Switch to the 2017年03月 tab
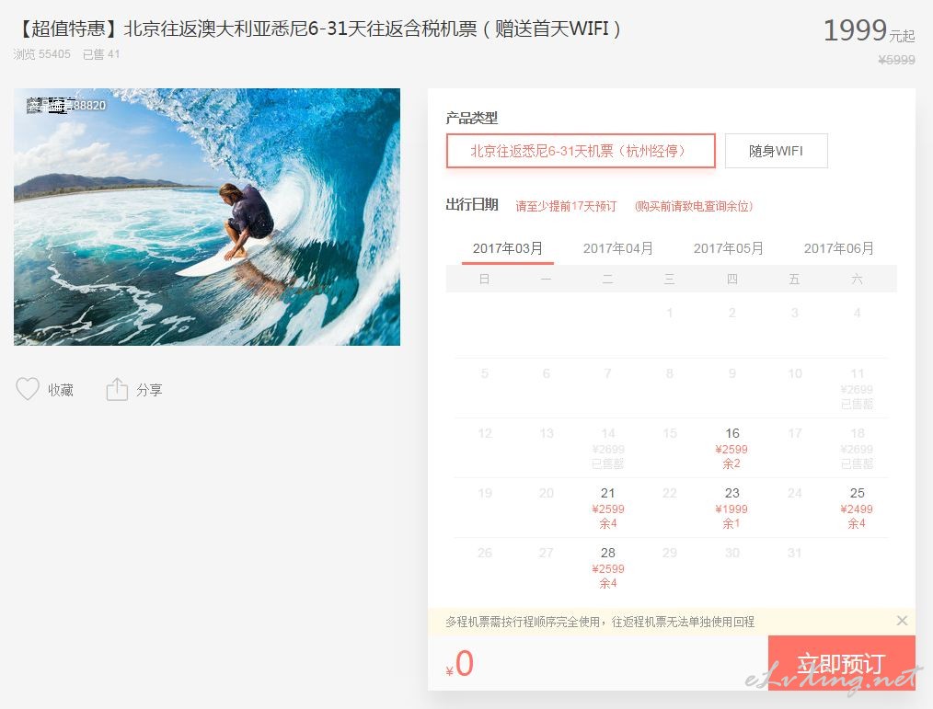Image resolution: width=933 pixels, height=709 pixels. pos(508,248)
